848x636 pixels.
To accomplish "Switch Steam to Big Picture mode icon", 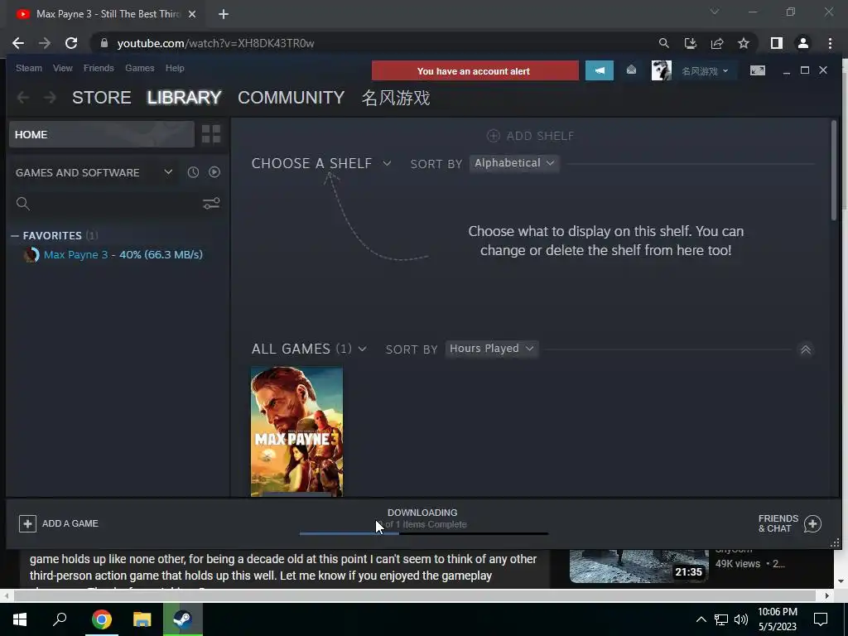I will click(757, 70).
